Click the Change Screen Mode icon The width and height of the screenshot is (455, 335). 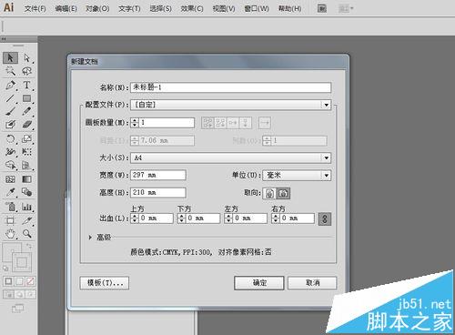[18, 309]
